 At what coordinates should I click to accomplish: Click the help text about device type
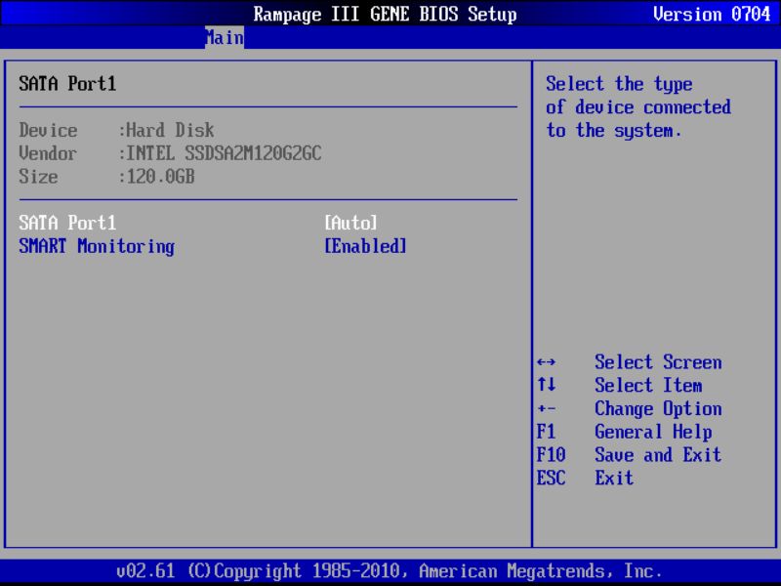tap(638, 107)
